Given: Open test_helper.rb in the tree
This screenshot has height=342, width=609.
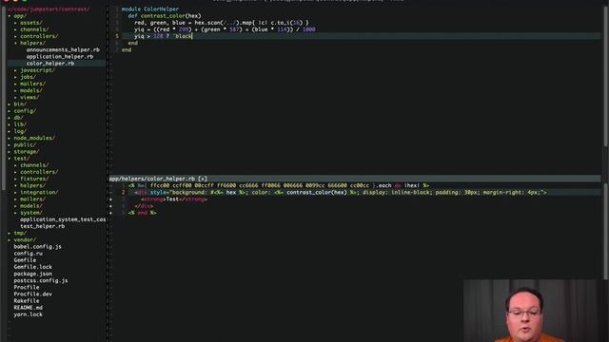Looking at the screenshot, I should [x=42, y=226].
